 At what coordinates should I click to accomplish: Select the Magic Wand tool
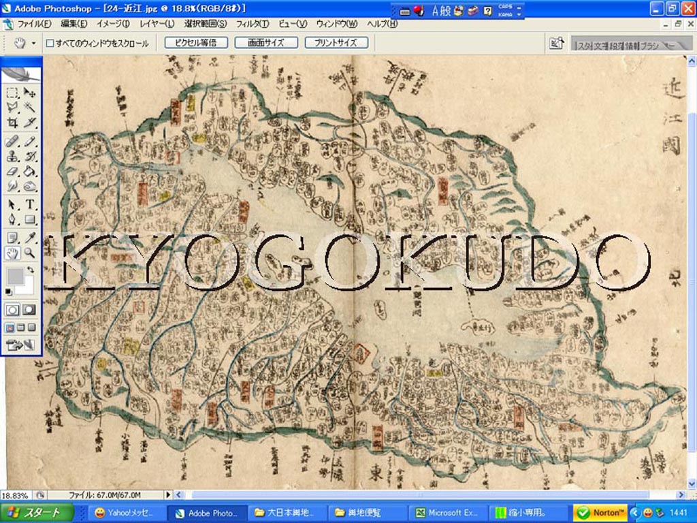(x=29, y=107)
